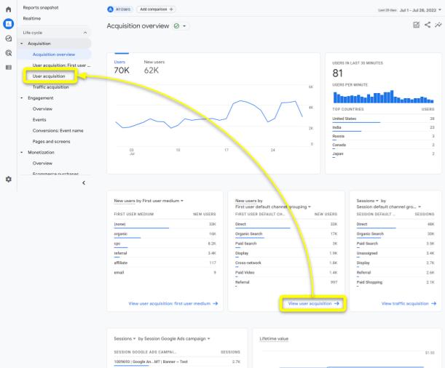Image resolution: width=445 pixels, height=368 pixels.
Task: Click View user acquisition: first user medium link
Action: coord(173,303)
